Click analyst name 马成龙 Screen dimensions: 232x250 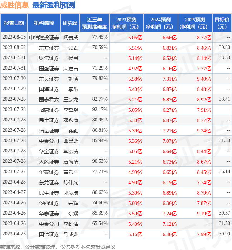coord(71,235)
